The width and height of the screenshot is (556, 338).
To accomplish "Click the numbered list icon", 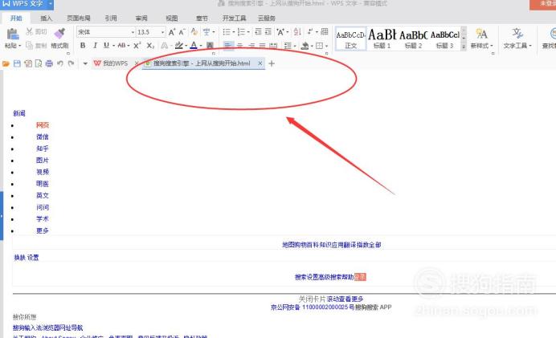I will (x=241, y=32).
